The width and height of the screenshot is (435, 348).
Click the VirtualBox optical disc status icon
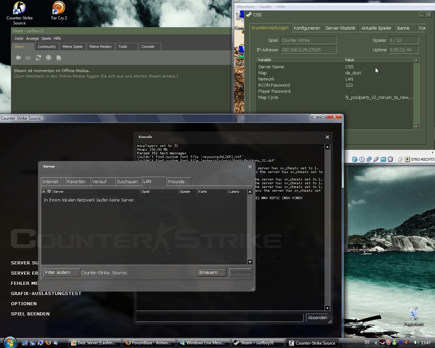[362, 159]
